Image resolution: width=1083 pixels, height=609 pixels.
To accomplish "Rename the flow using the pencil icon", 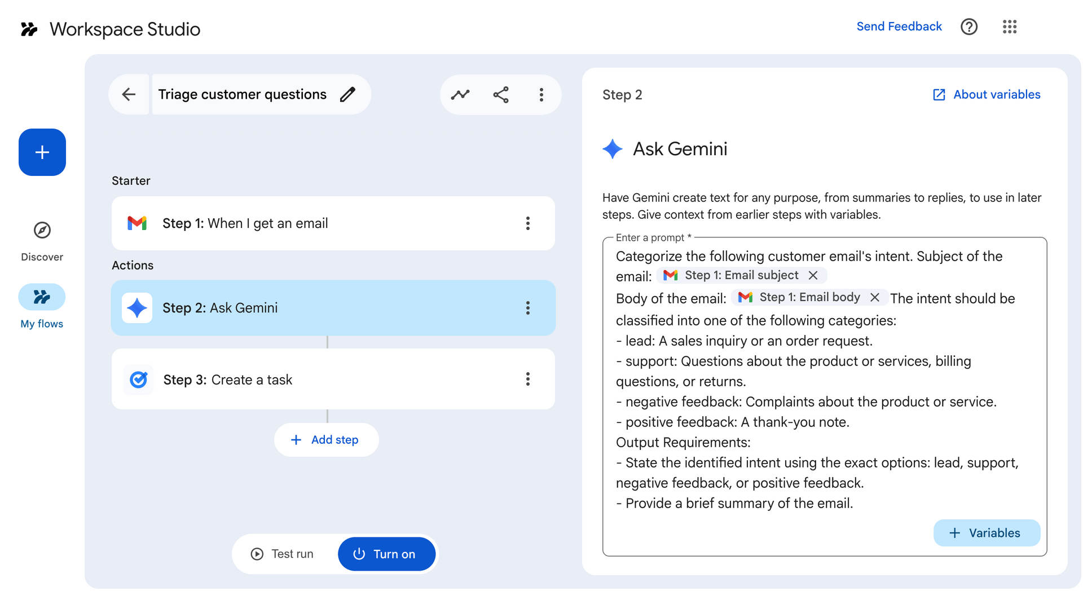I will (x=348, y=94).
